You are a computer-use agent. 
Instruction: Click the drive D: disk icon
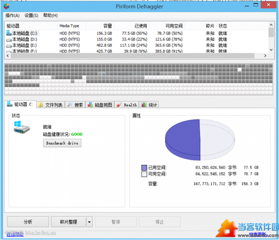pos(9,40)
